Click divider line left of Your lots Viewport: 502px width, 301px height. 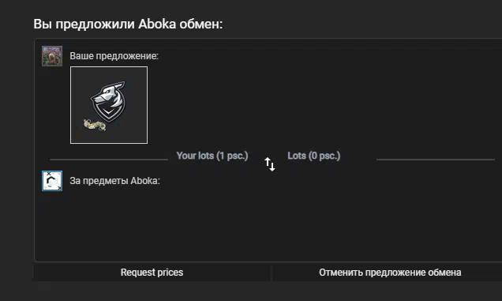tap(109, 159)
